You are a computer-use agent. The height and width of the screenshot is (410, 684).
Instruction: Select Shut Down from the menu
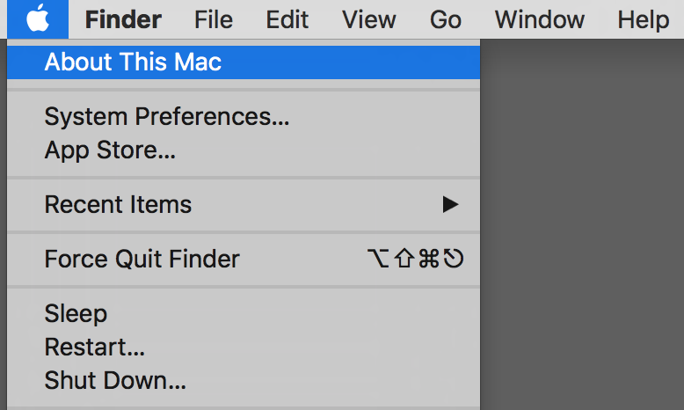244,380
